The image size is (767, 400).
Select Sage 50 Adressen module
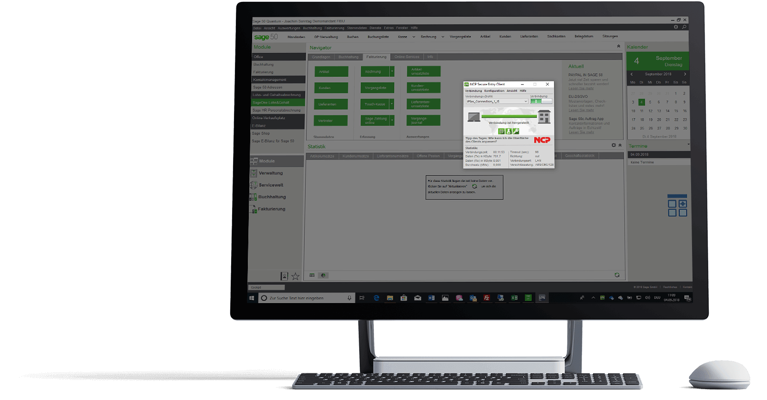[278, 87]
